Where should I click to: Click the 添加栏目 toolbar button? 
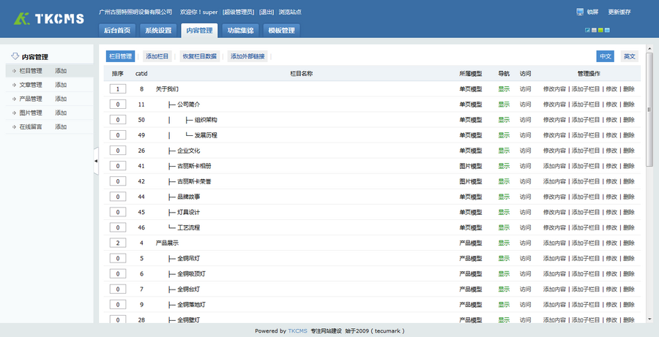tap(157, 56)
